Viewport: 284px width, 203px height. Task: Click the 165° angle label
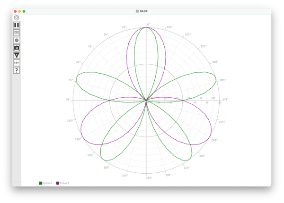click(x=125, y=176)
